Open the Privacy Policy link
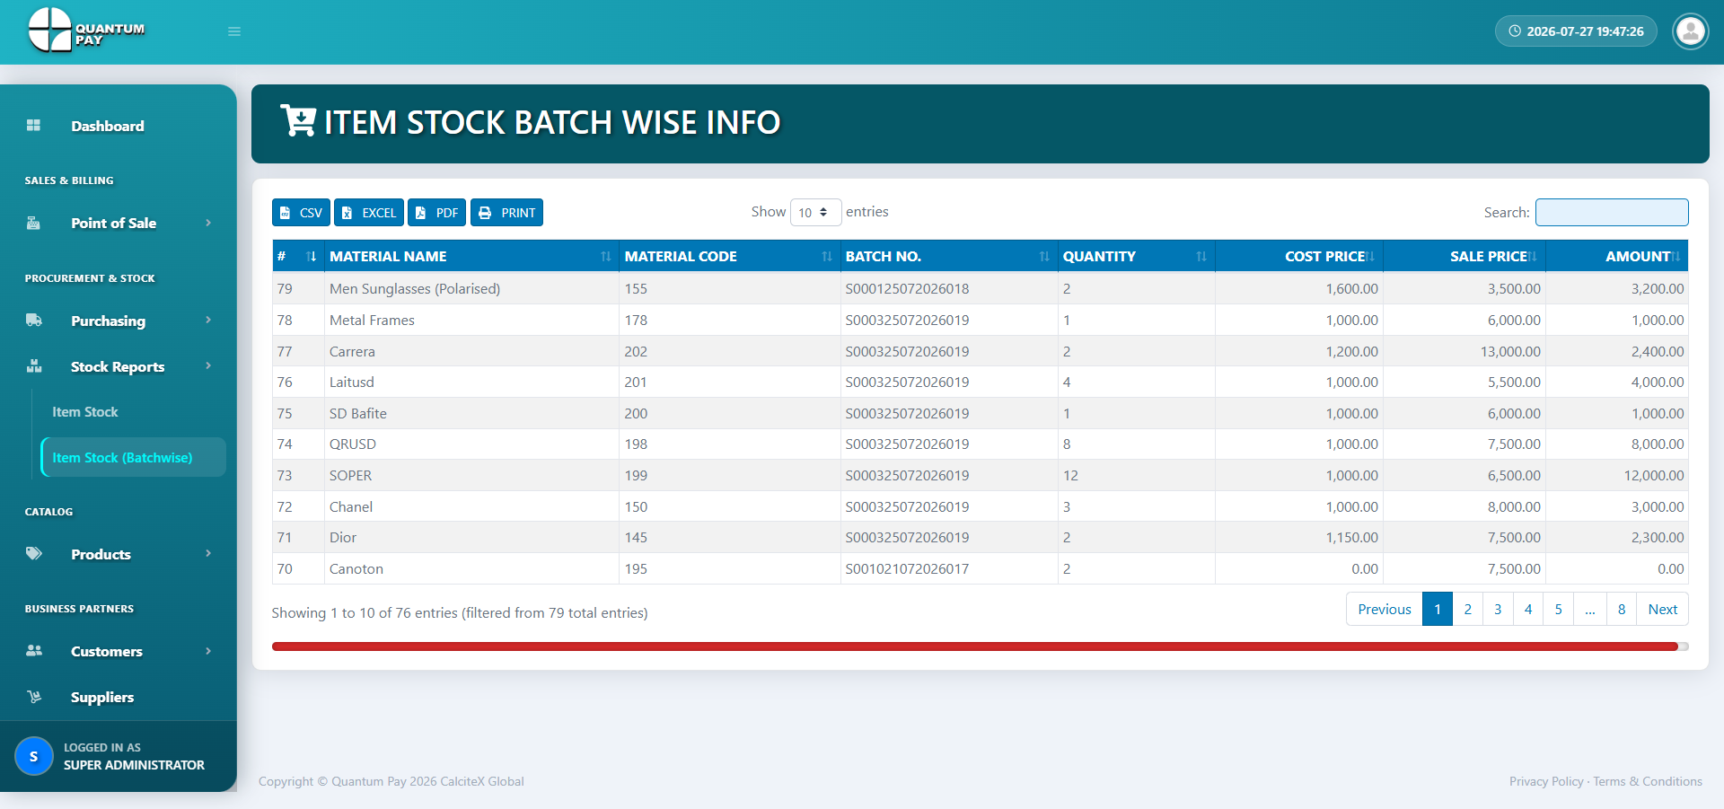Image resolution: width=1724 pixels, height=809 pixels. pos(1546,781)
